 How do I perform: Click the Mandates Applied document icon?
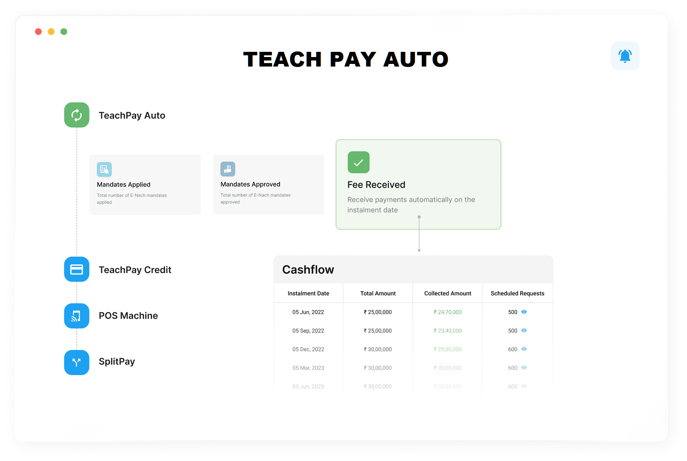pos(104,169)
